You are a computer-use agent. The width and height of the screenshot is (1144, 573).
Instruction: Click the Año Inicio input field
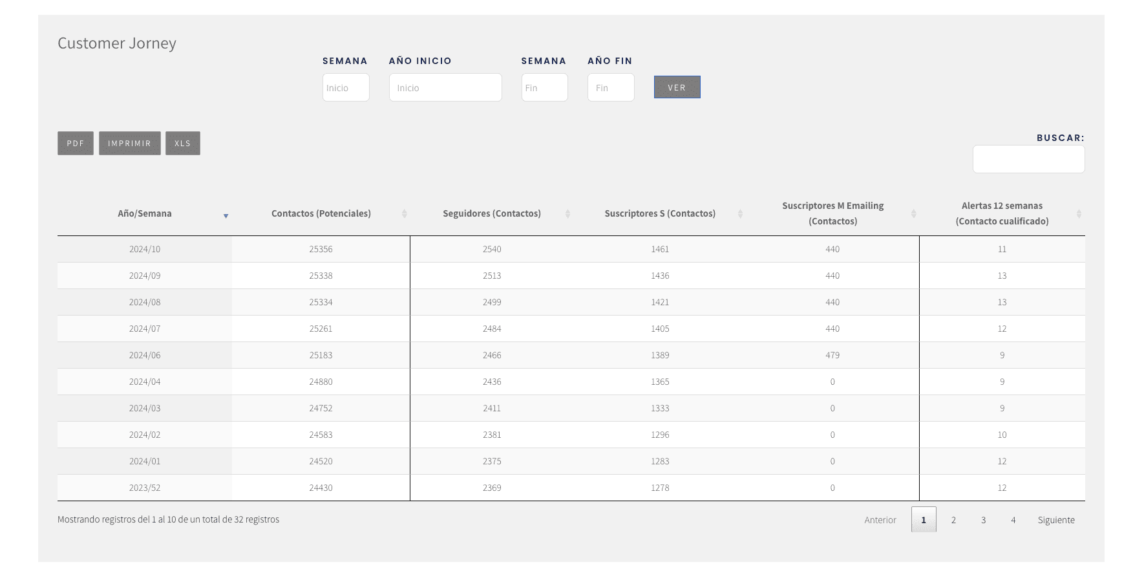coord(445,87)
